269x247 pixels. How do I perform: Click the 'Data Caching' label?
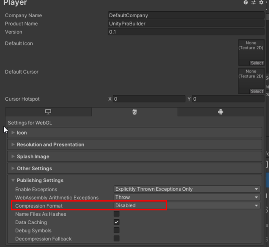(31, 222)
